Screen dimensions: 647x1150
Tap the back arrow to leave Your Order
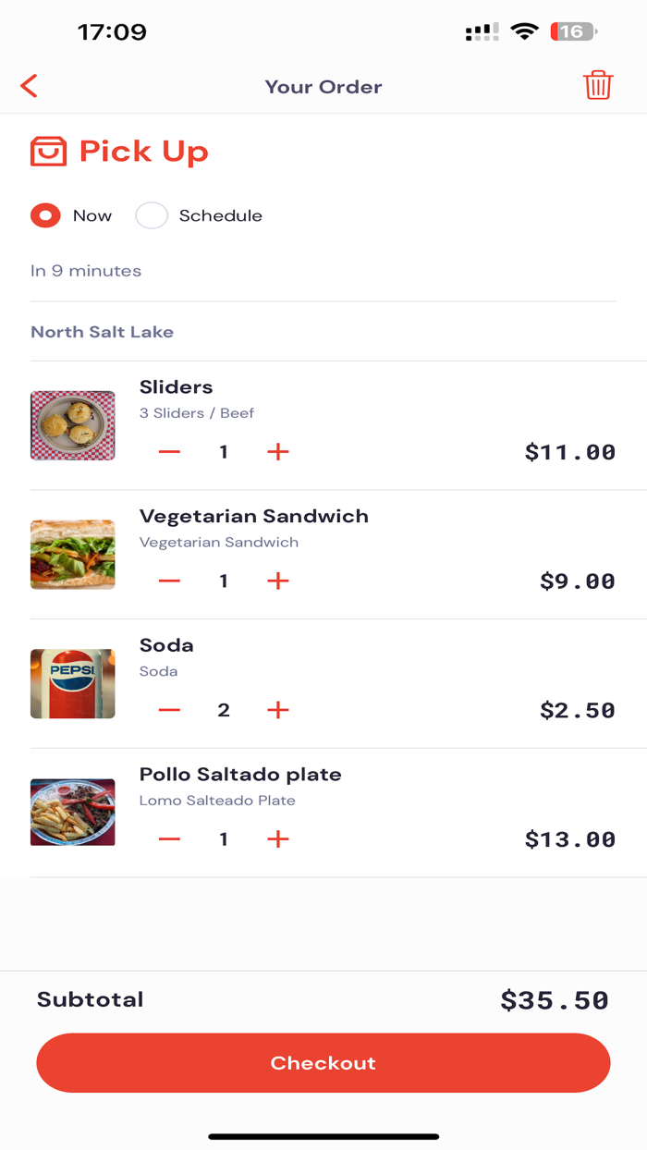28,85
